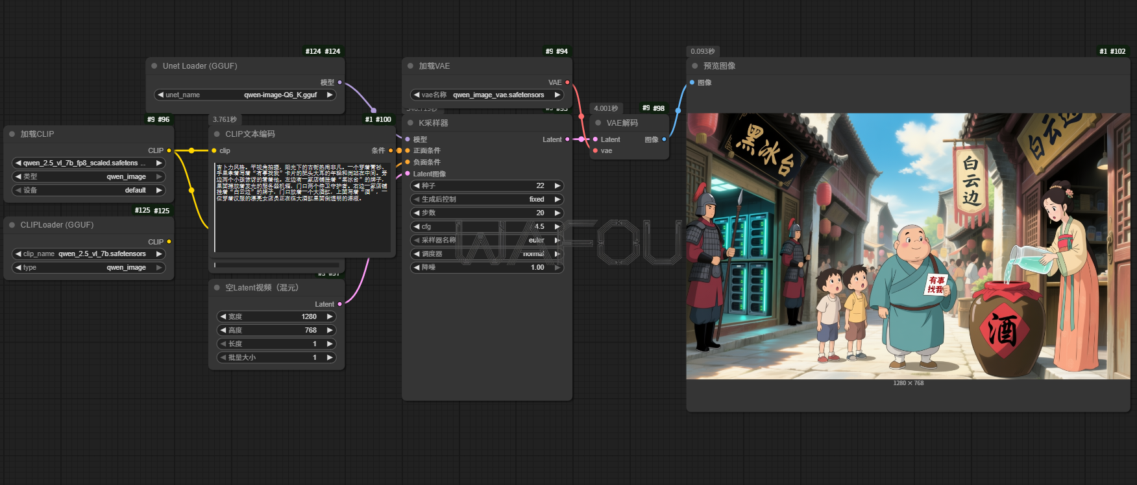The height and width of the screenshot is (485, 1137).
Task: Click the 预览图像 node title
Action: pyautogui.click(x=719, y=66)
